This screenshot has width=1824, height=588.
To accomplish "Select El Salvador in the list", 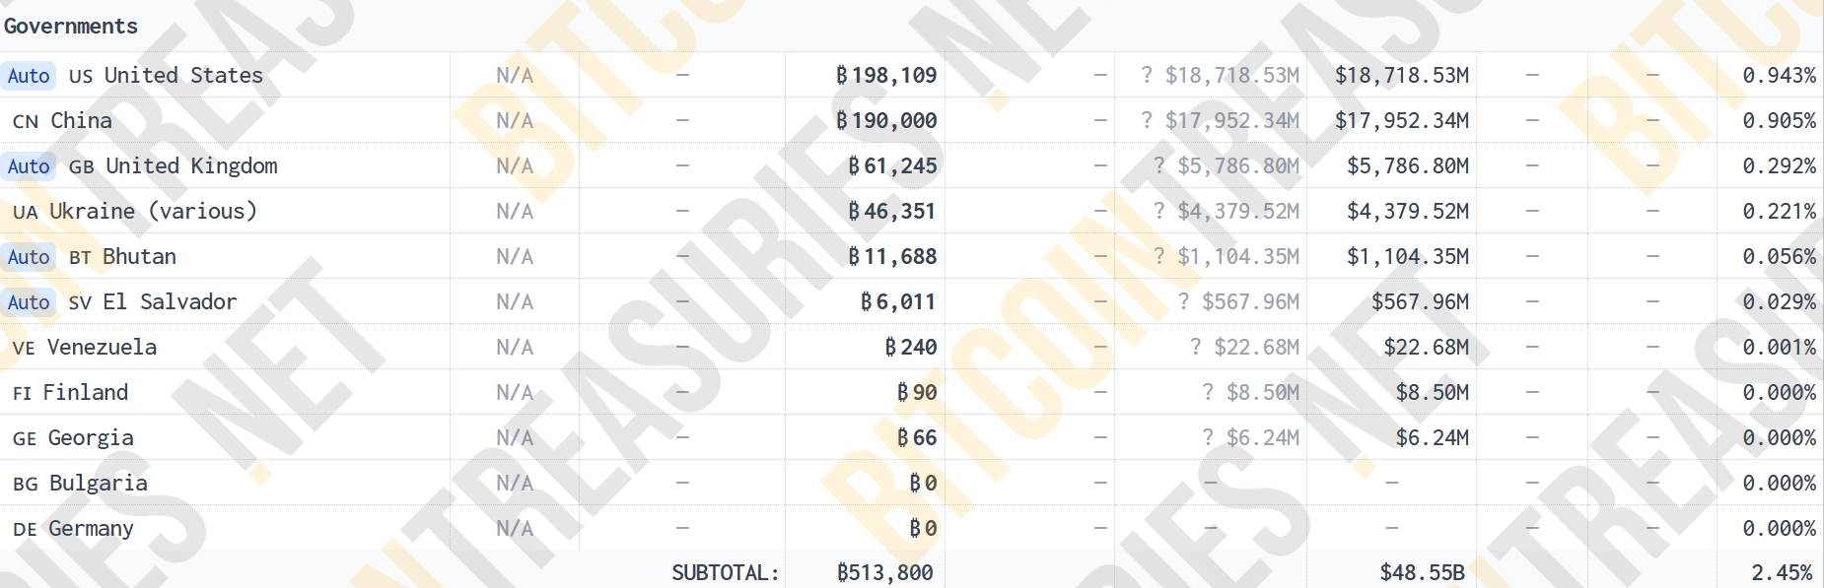I will [170, 302].
